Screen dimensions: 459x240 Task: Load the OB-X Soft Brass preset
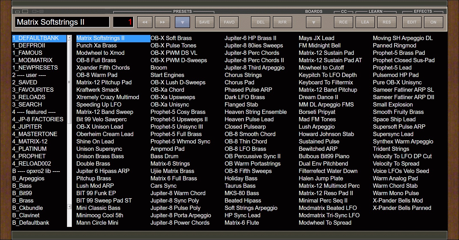point(171,38)
